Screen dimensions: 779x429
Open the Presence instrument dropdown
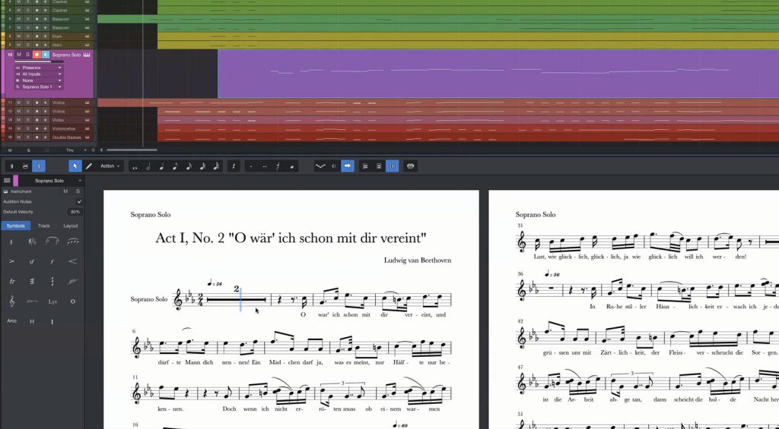[38, 68]
